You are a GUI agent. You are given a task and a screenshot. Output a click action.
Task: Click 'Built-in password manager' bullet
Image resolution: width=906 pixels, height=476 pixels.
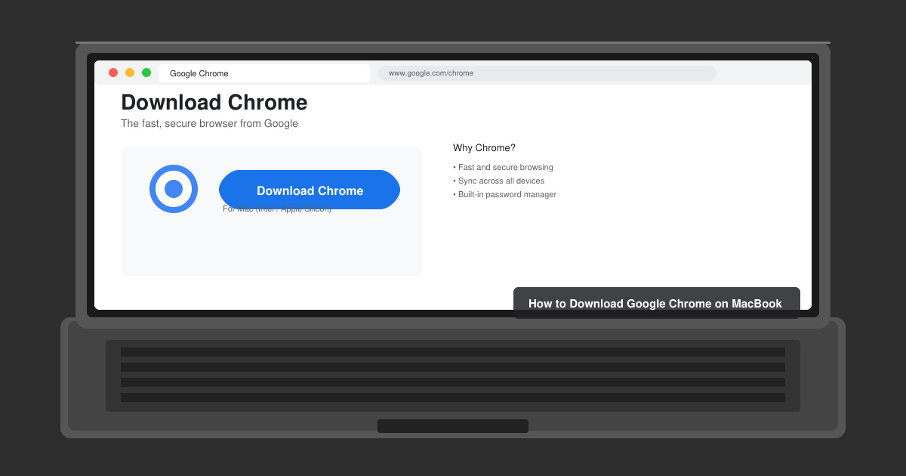(504, 195)
